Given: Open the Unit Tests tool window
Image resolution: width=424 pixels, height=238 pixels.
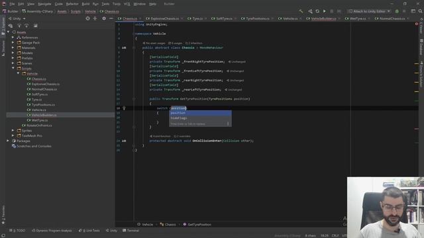Looking at the screenshot, I should pos(89,231).
